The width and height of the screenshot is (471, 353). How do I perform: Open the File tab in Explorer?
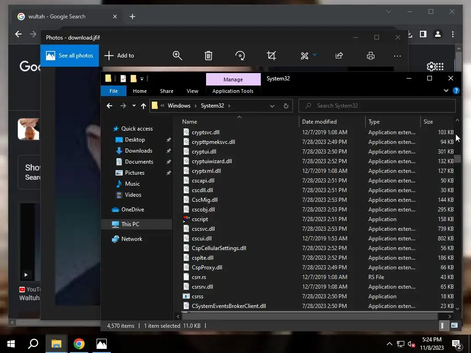[114, 91]
